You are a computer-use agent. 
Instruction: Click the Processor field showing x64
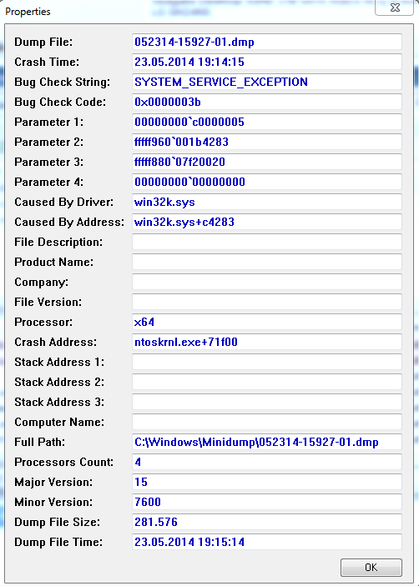point(267,322)
